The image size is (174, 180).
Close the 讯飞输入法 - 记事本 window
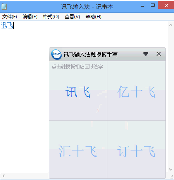166,5
